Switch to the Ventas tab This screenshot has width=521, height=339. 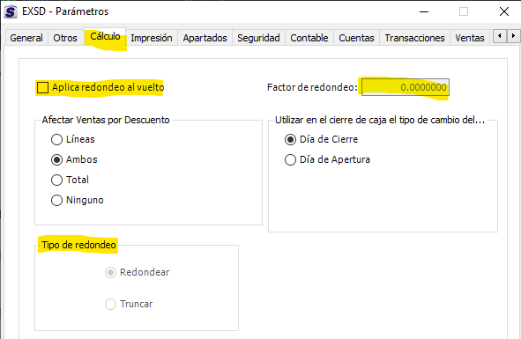470,38
